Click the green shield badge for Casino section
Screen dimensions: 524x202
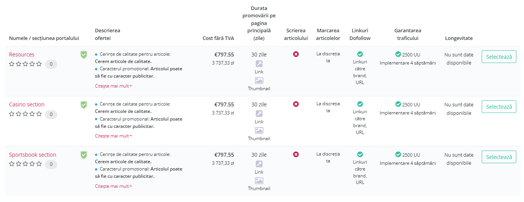click(84, 104)
